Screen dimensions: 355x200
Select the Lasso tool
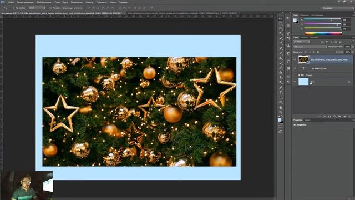pyautogui.click(x=281, y=28)
